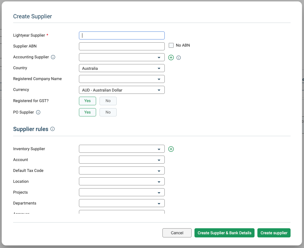Select Yes for Registered for GST
The image size is (304, 248).
(88, 101)
